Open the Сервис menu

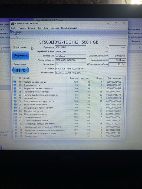[x=31, y=28]
